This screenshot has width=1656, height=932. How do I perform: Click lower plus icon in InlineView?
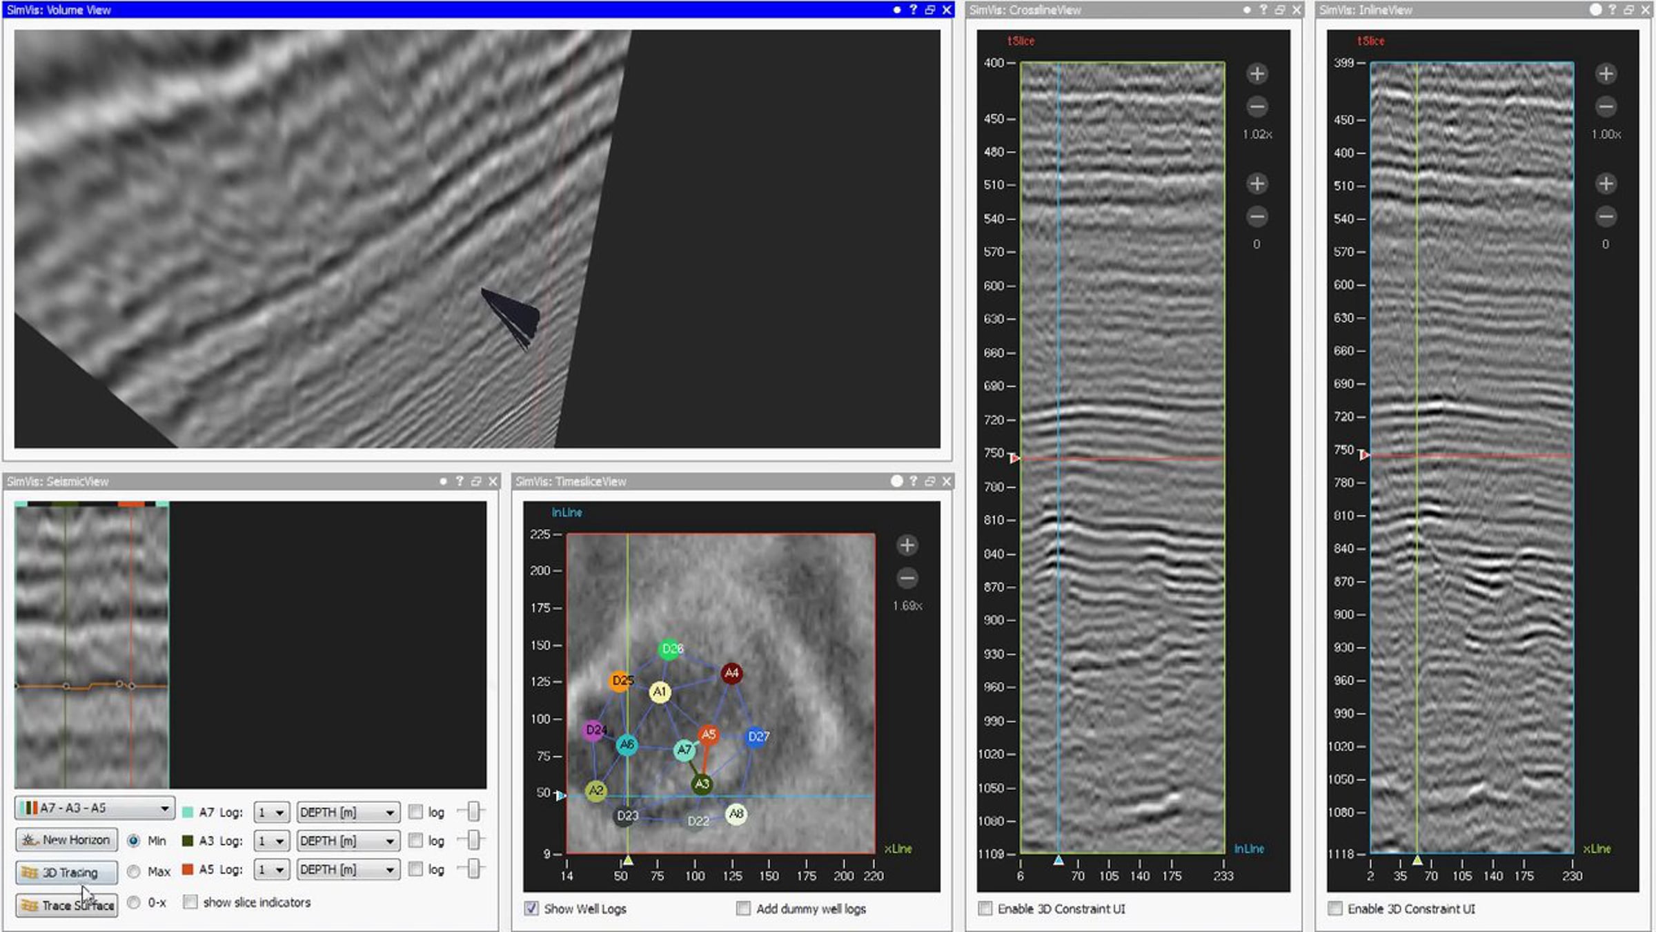[x=1606, y=184]
